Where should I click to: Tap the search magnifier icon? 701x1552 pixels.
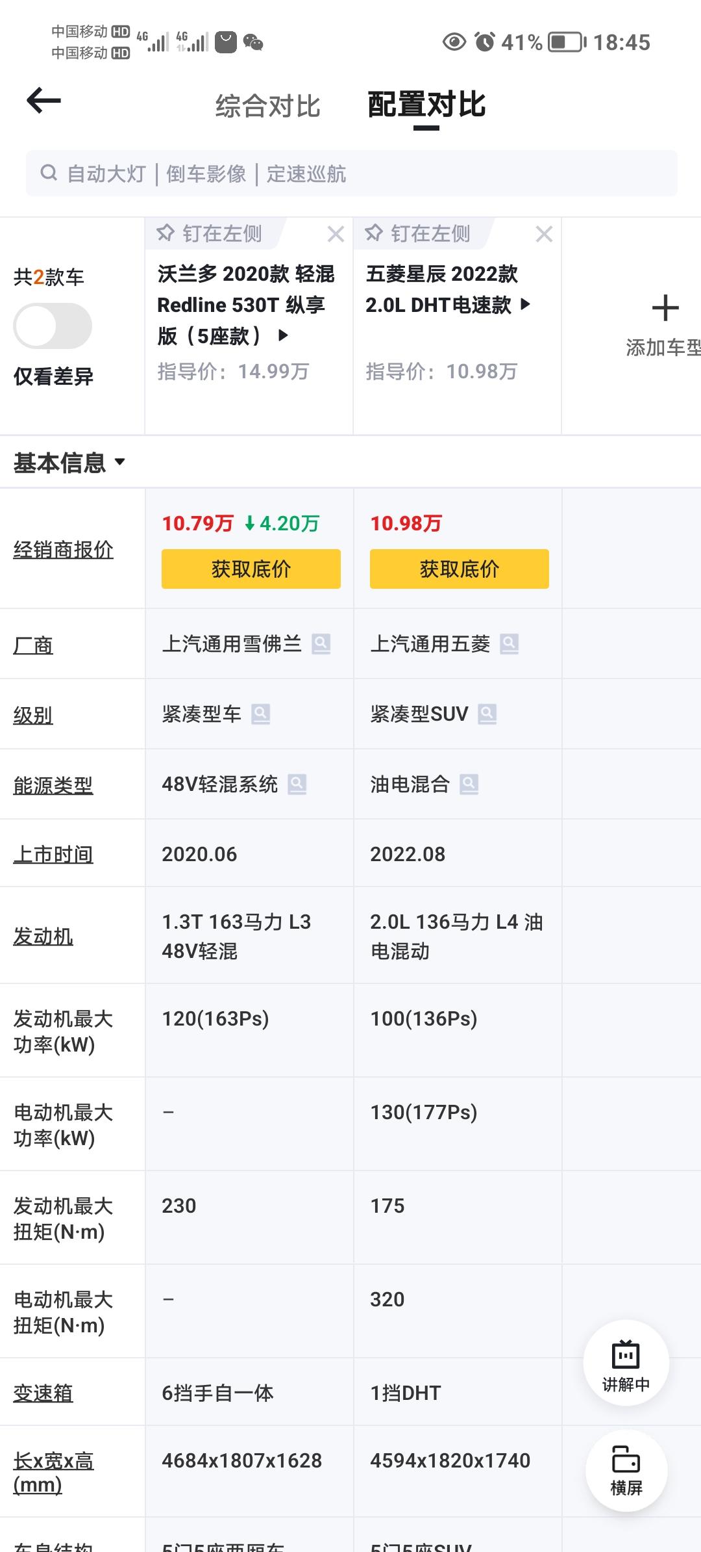pos(49,173)
